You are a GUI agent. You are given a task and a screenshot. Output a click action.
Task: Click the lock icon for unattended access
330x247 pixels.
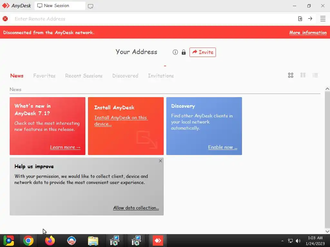[183, 52]
